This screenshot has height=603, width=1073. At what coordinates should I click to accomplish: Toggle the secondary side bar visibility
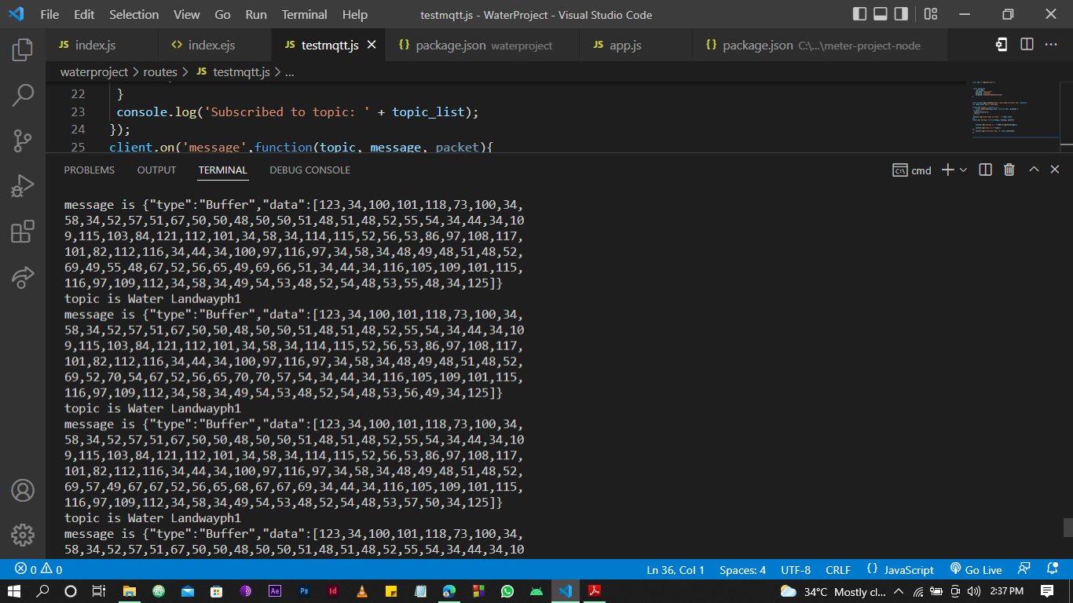coord(901,14)
